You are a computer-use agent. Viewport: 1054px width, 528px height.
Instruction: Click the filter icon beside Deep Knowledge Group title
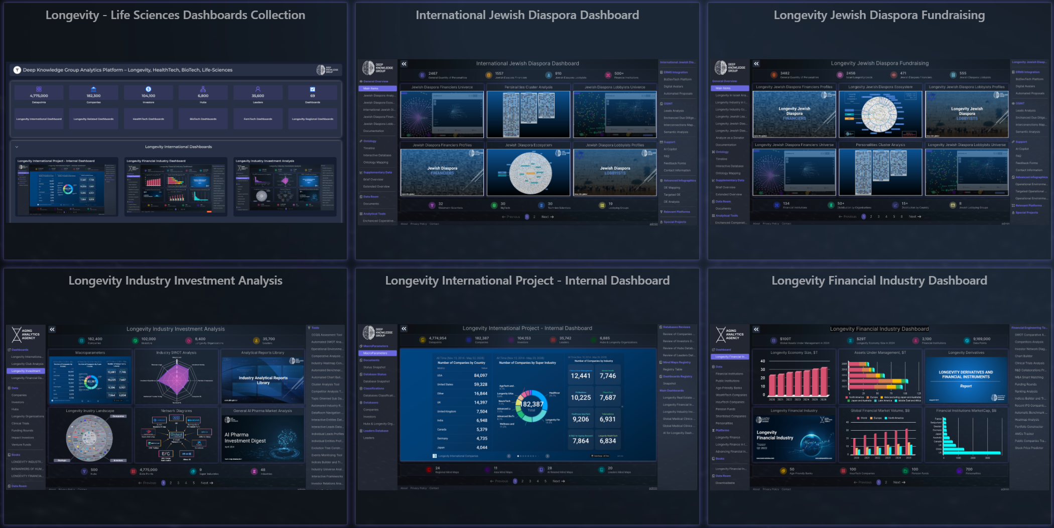click(17, 70)
